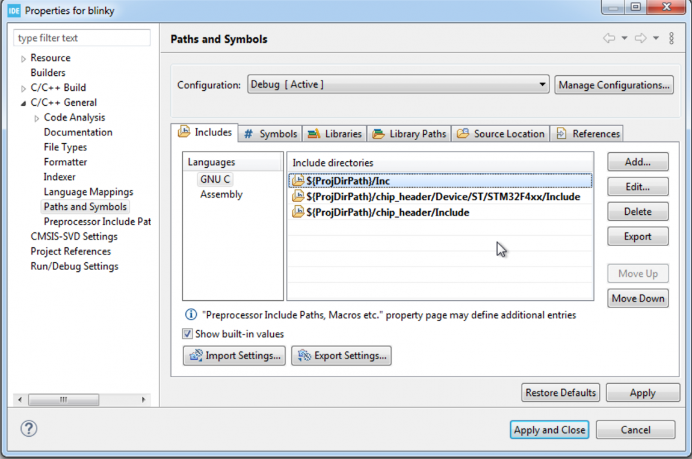Click Manage Configurations... button
This screenshot has height=459, width=692.
coord(614,85)
